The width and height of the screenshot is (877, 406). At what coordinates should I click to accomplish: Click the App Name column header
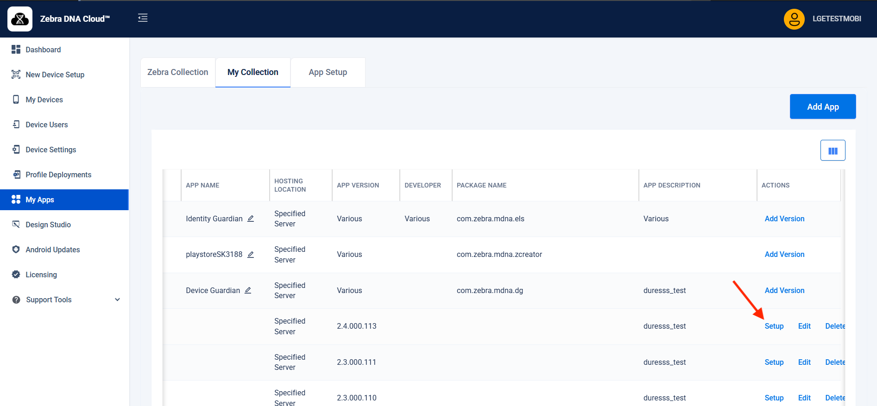(202, 185)
